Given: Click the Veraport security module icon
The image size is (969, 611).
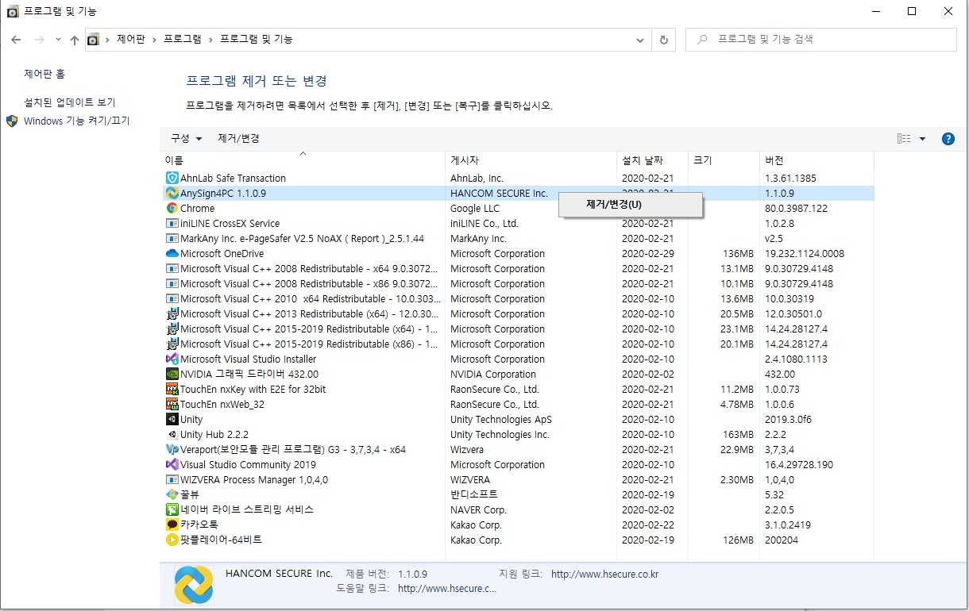Looking at the screenshot, I should click(x=172, y=450).
